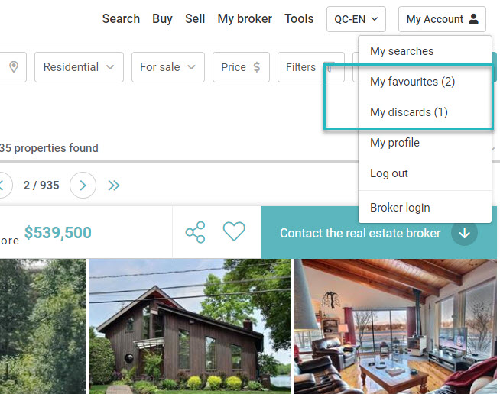The width and height of the screenshot is (500, 394).
Task: Go to next property with right arrow
Action: [x=83, y=185]
